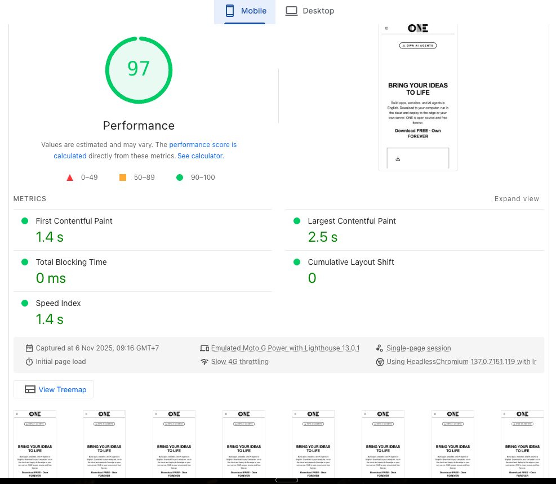Screen dimensions: 556x484
Task: Click the Chromium icon beside Using HeadlessChromium
Action: 381,361
